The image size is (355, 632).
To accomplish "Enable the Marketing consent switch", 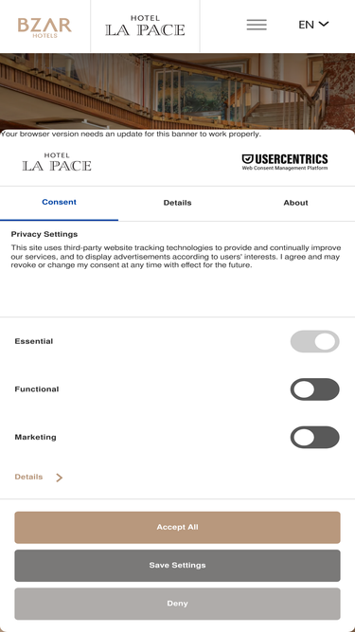I will click(314, 438).
